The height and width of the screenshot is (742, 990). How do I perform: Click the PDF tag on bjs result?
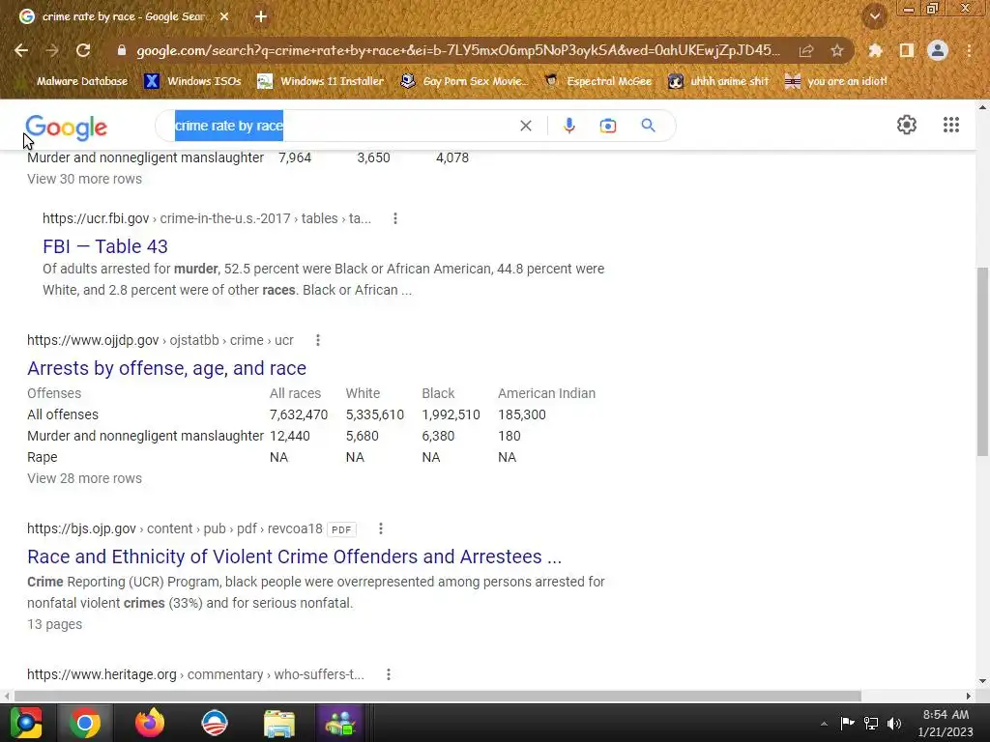[x=341, y=529]
